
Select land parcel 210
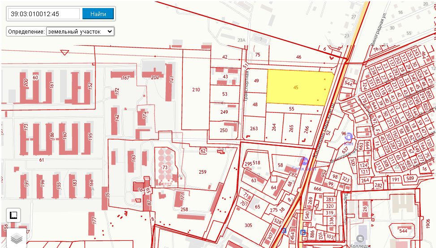coord(196,90)
